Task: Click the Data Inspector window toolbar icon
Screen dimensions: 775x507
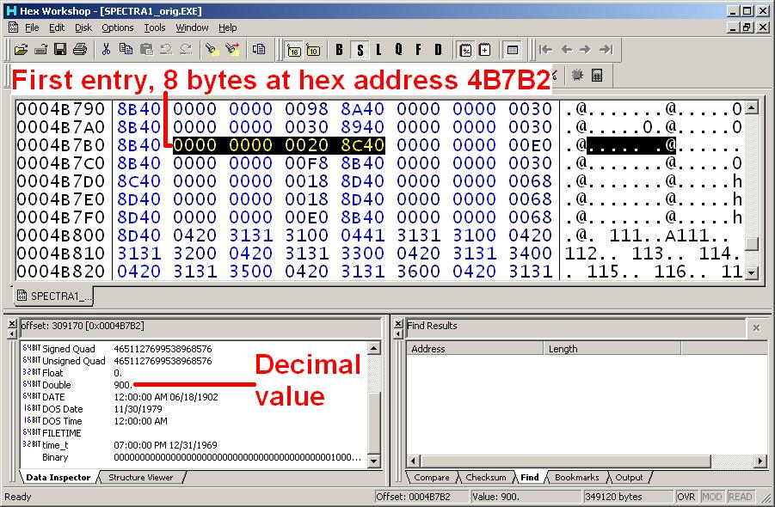Action: click(x=513, y=50)
